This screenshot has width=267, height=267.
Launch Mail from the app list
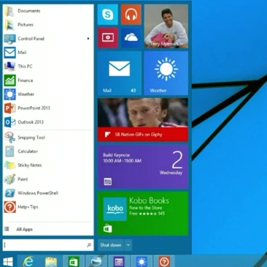(48, 53)
